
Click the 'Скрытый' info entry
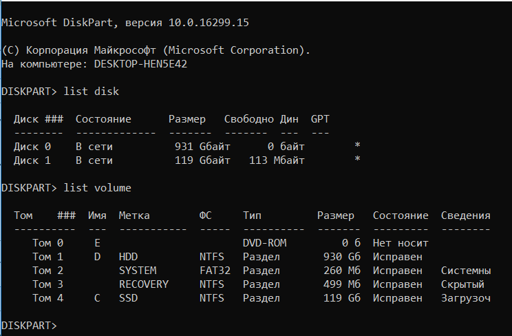pos(462,284)
